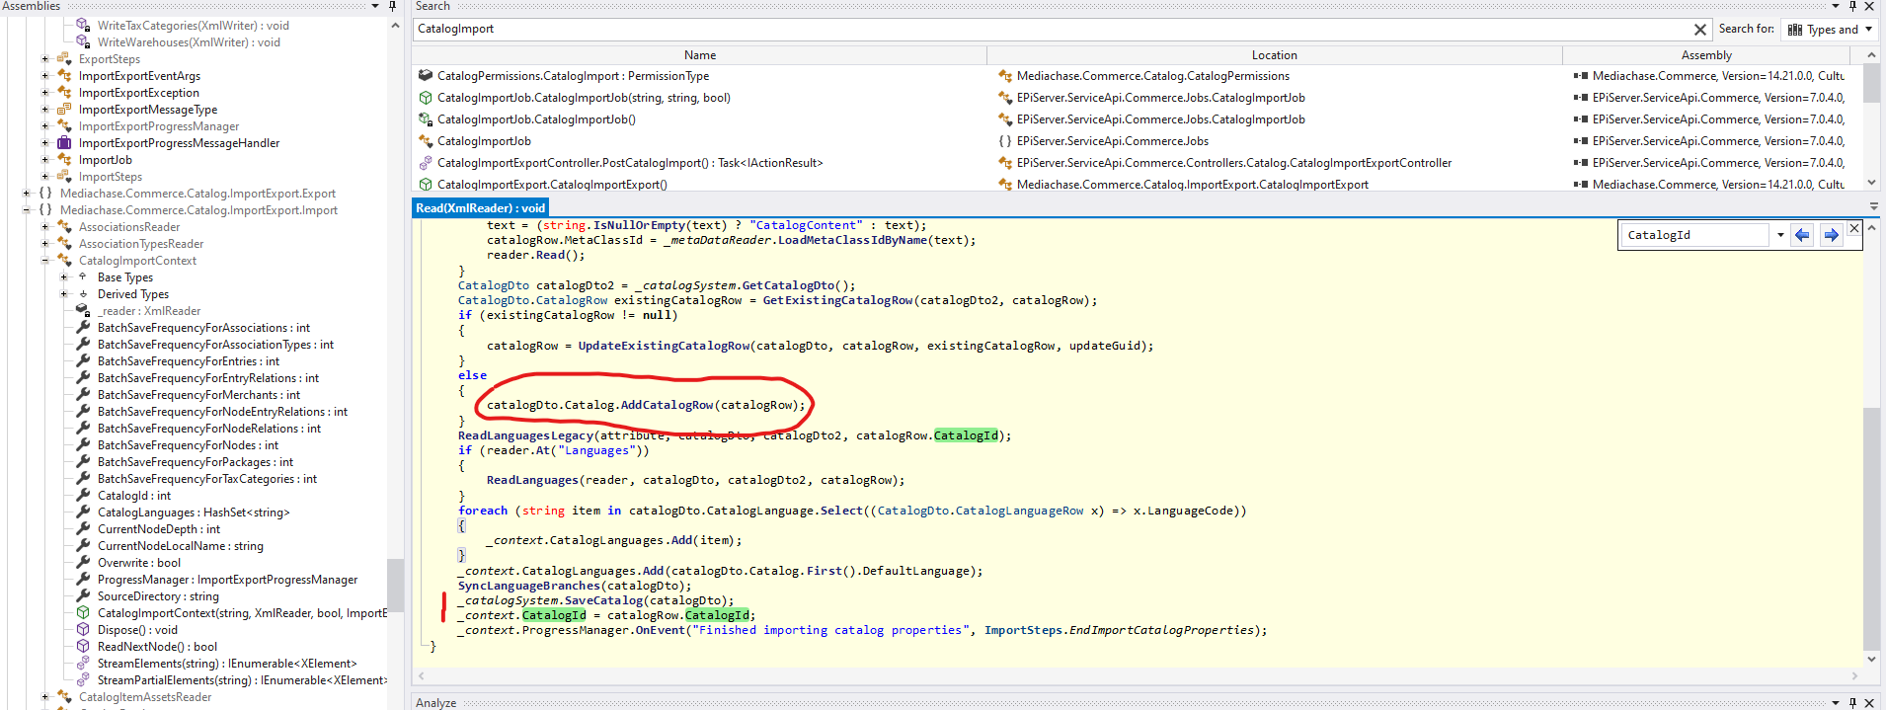This screenshot has width=1886, height=710.
Task: Click the next match arrow in find box
Action: click(1831, 235)
